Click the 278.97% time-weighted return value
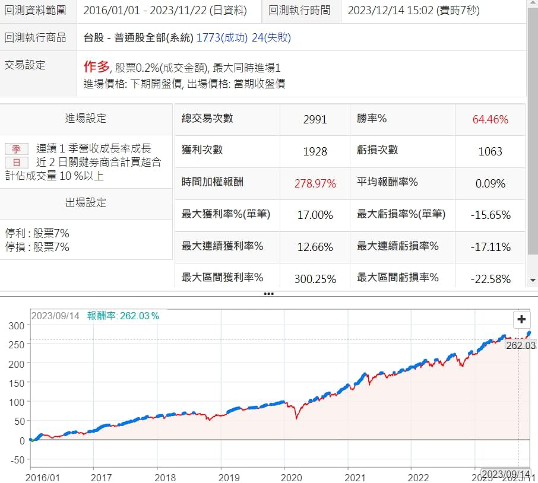 (315, 183)
